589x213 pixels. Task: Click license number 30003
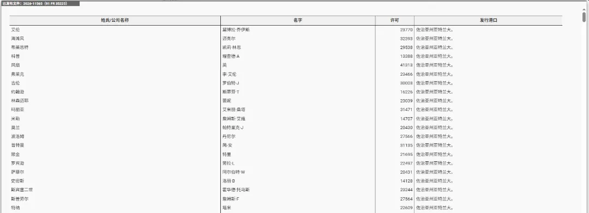406,83
